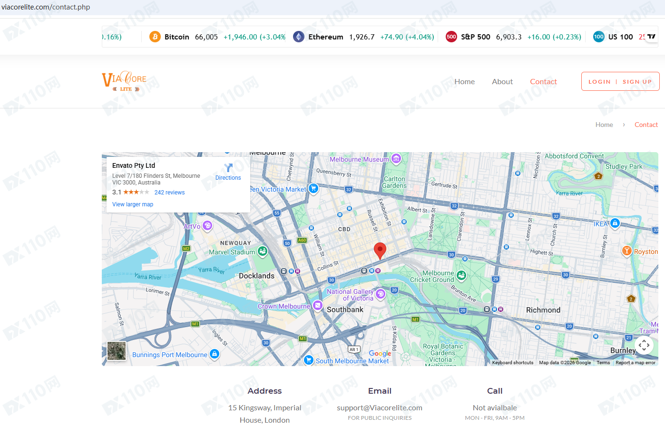Click the Ethereum ticker icon
The height and width of the screenshot is (426, 665).
(299, 37)
